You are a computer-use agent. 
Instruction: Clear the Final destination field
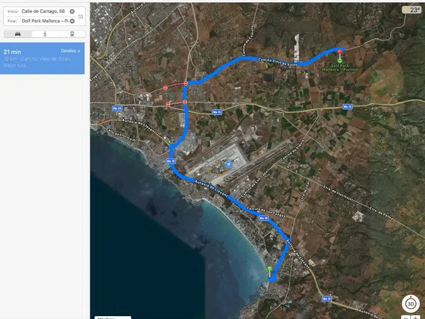tap(72, 21)
